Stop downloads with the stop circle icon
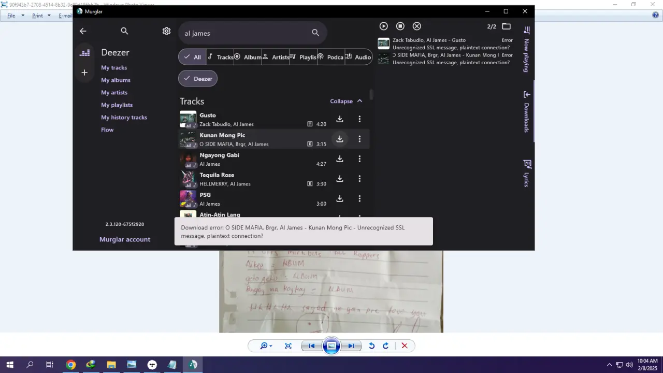This screenshot has height=373, width=663. [x=400, y=26]
